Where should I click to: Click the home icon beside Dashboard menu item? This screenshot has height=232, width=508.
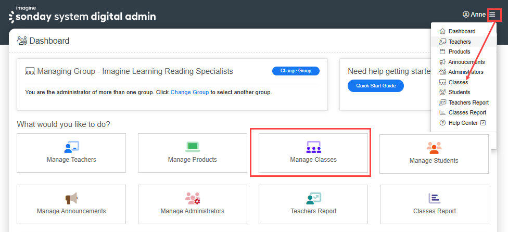[x=442, y=31]
